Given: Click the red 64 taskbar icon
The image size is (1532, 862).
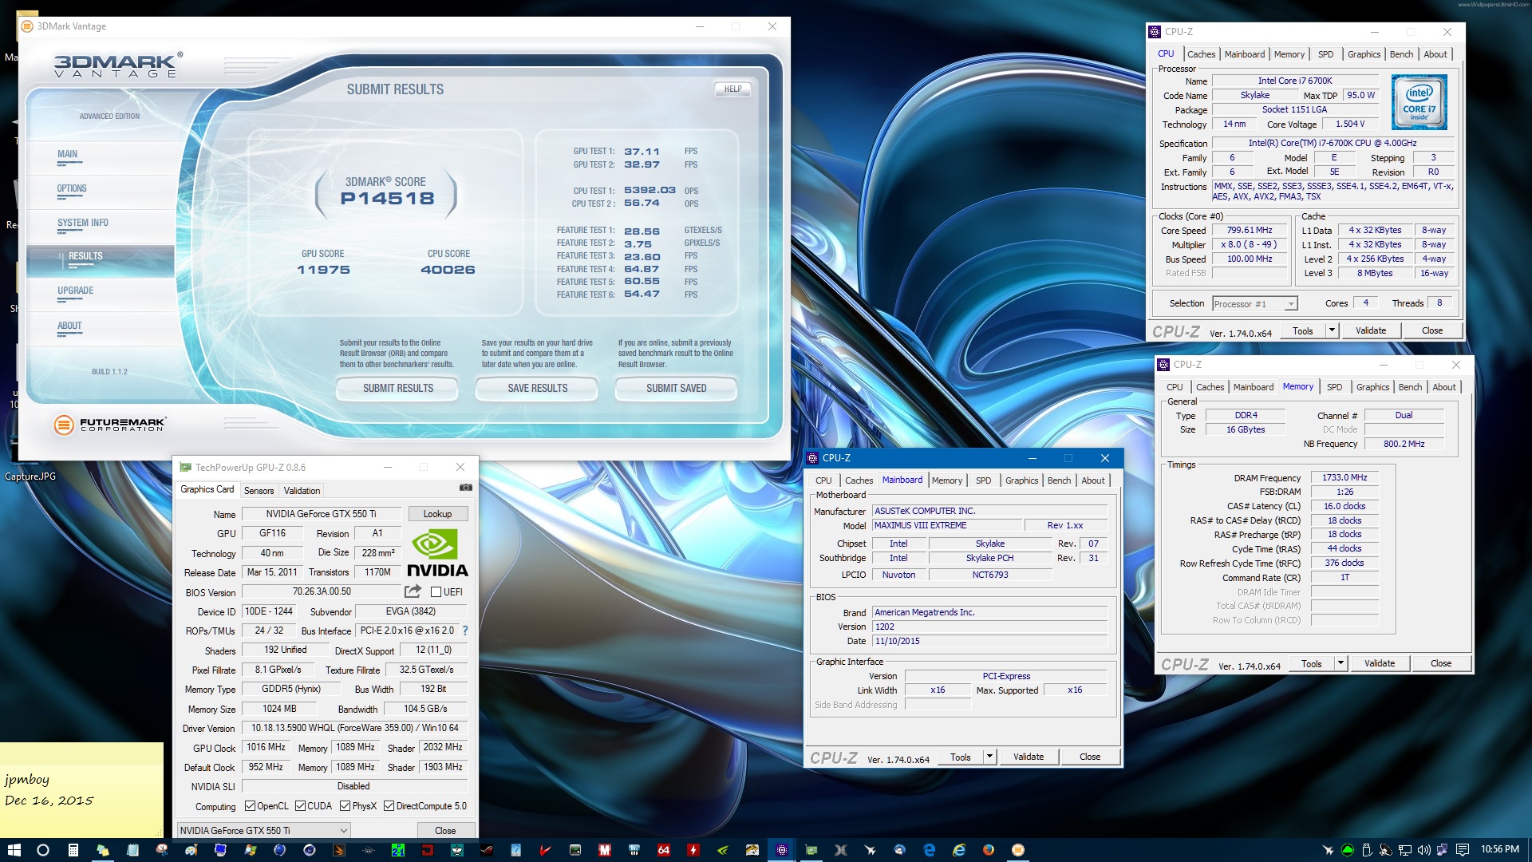Looking at the screenshot, I should 663,850.
